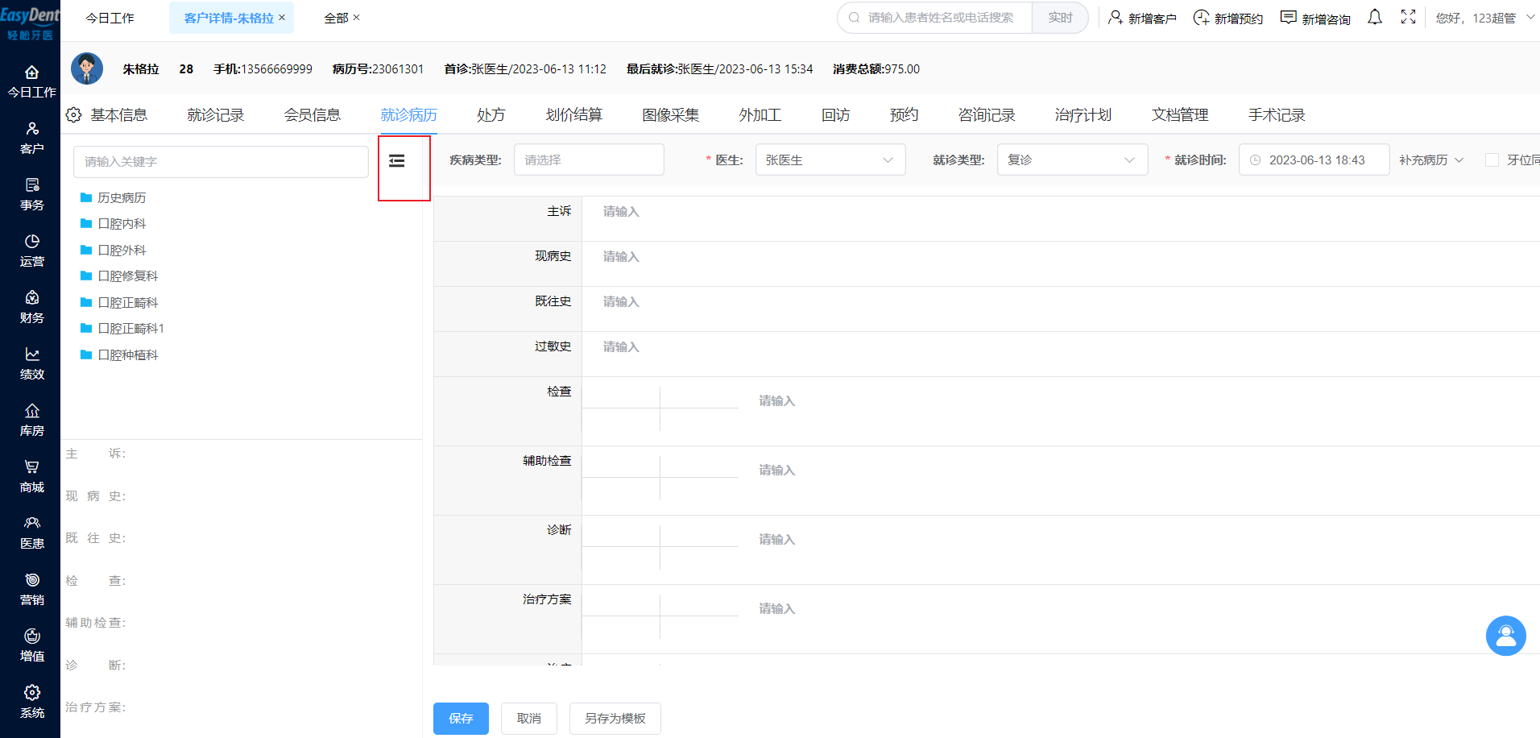Toggle fullscreen mode icon

click(1408, 17)
